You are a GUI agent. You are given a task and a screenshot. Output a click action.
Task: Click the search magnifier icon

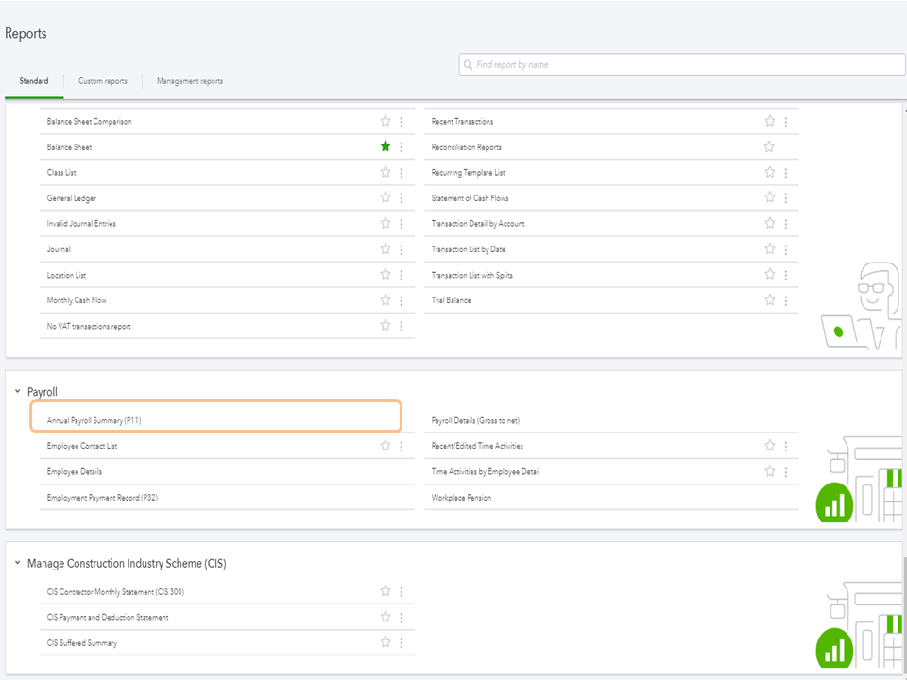pos(468,65)
